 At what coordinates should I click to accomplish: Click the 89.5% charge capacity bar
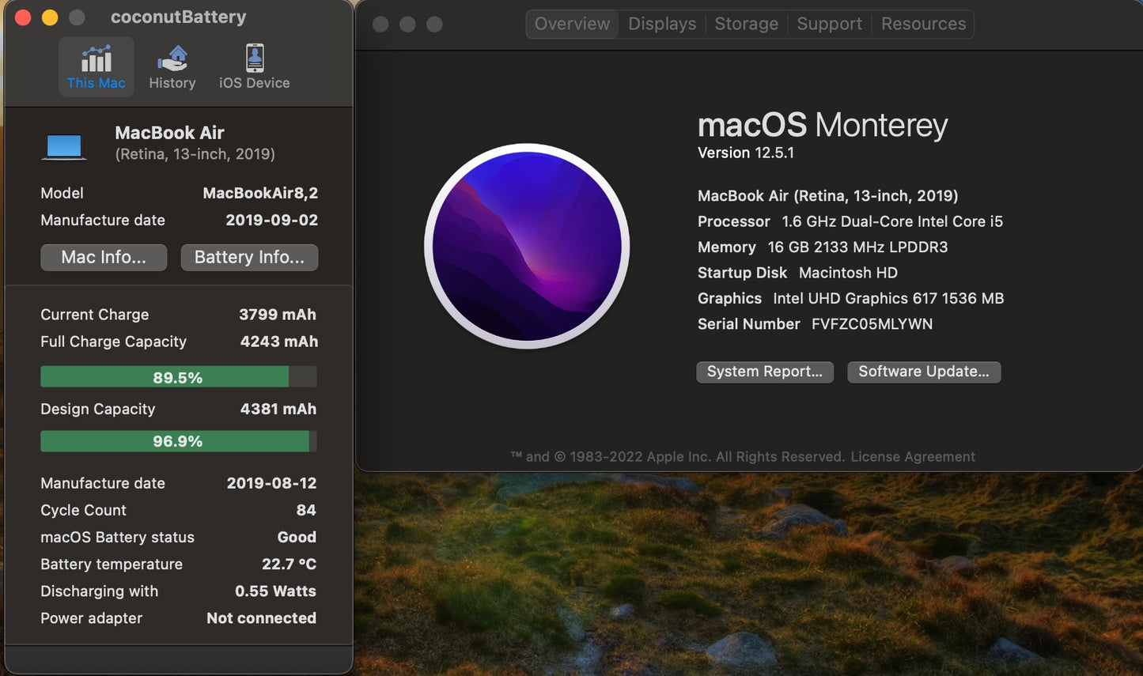(x=178, y=377)
